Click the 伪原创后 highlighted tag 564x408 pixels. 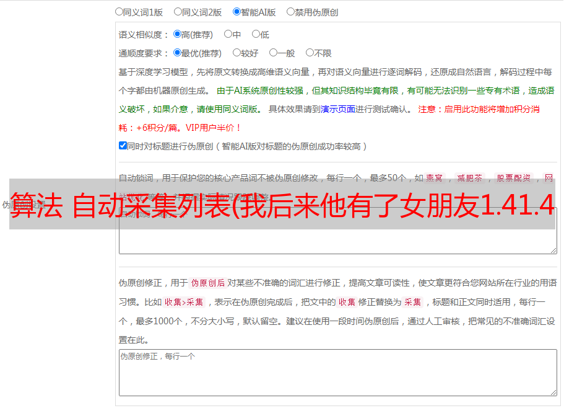tap(208, 283)
